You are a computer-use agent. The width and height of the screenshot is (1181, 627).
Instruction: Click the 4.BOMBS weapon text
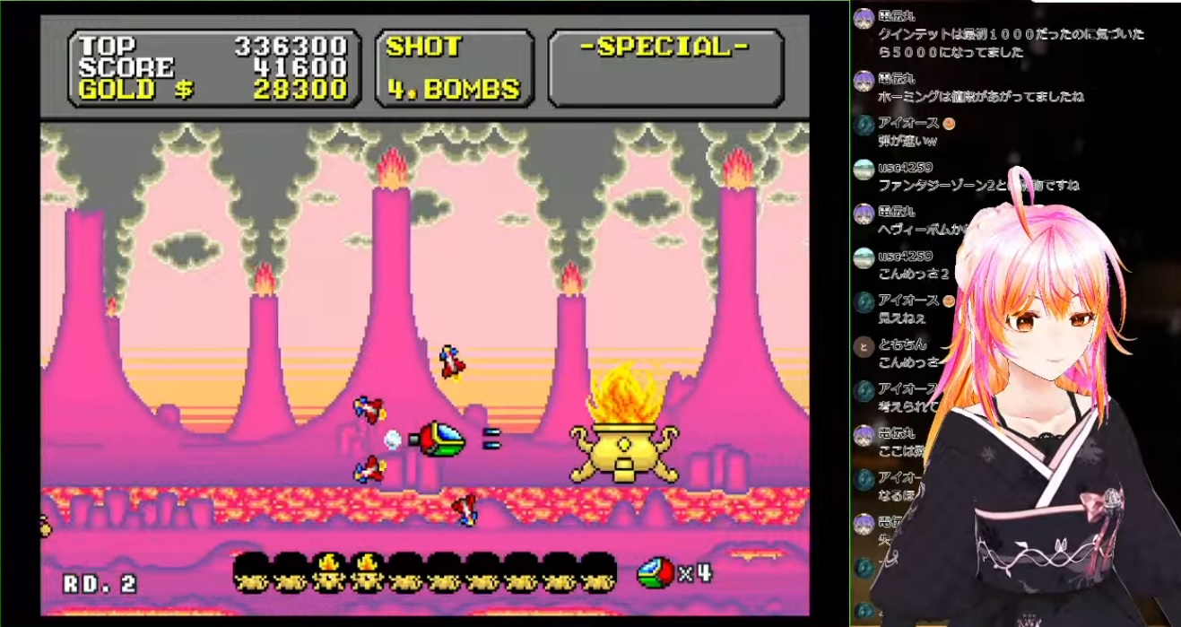454,90
